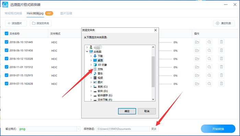Click the app logo in title bar
The image size is (240, 136).
click(5, 4)
